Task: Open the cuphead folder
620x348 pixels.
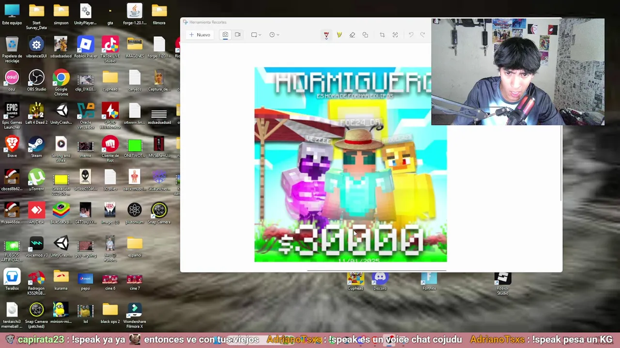Action: (110, 80)
